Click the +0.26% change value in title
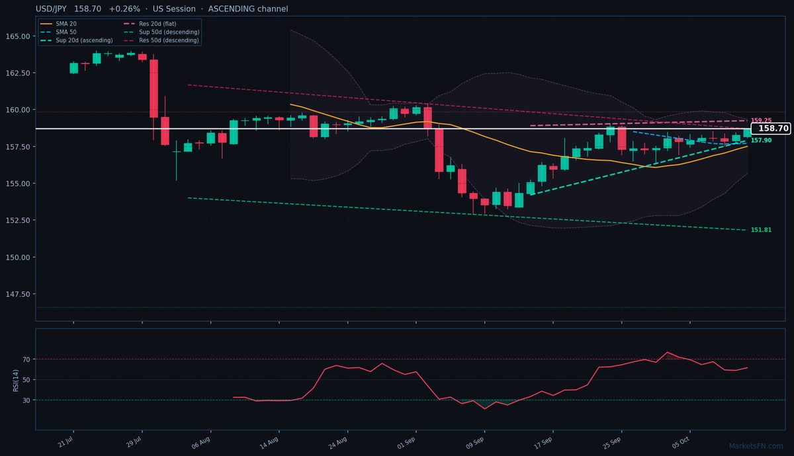The image size is (794, 456). click(124, 9)
